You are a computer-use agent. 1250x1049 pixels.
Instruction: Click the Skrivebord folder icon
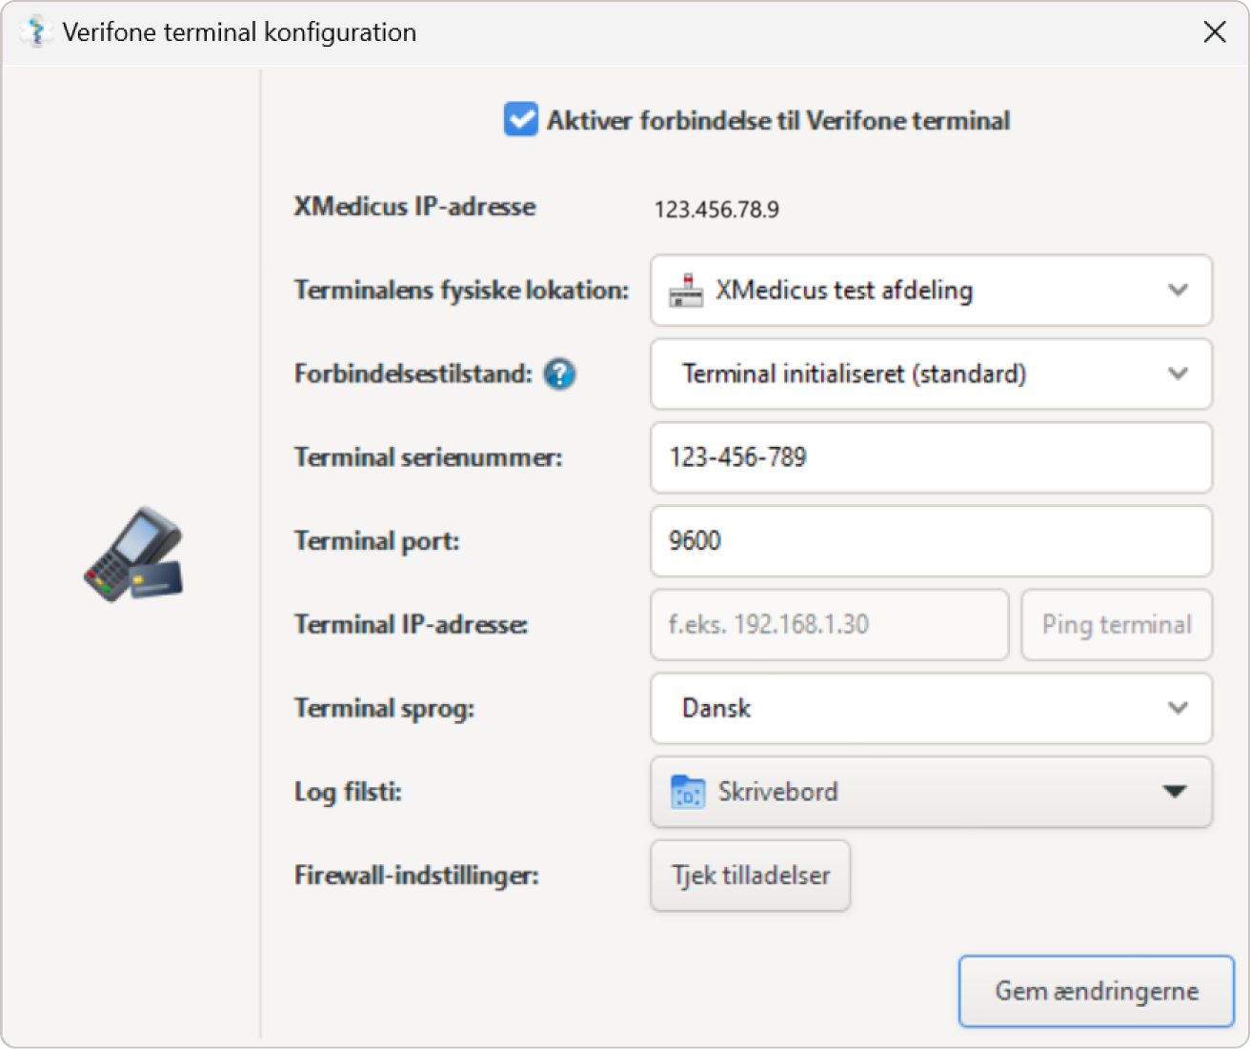(x=688, y=792)
